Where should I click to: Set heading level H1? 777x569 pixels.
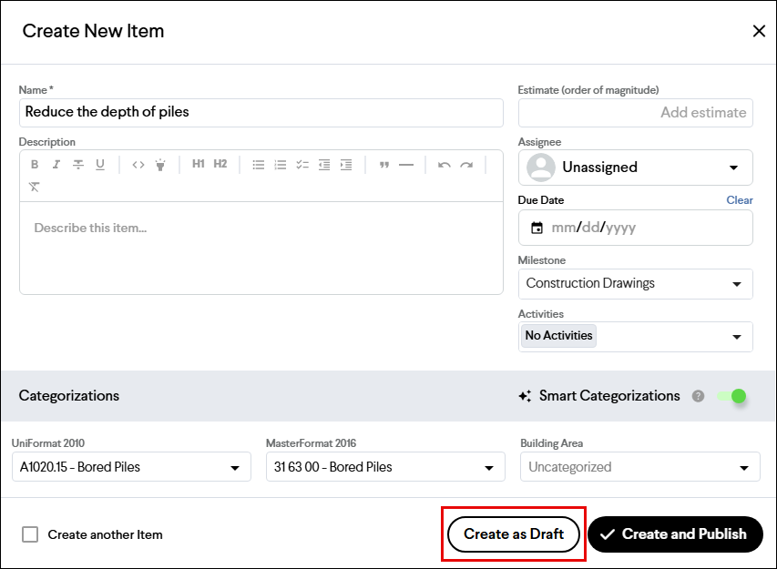click(x=199, y=164)
